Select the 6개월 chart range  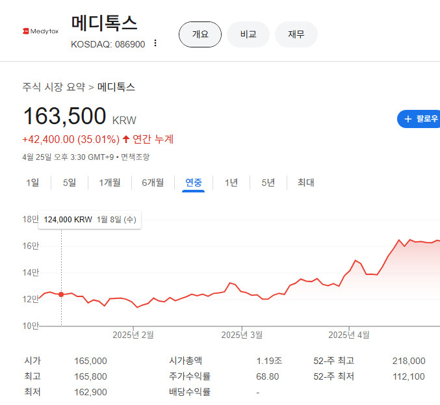point(153,183)
